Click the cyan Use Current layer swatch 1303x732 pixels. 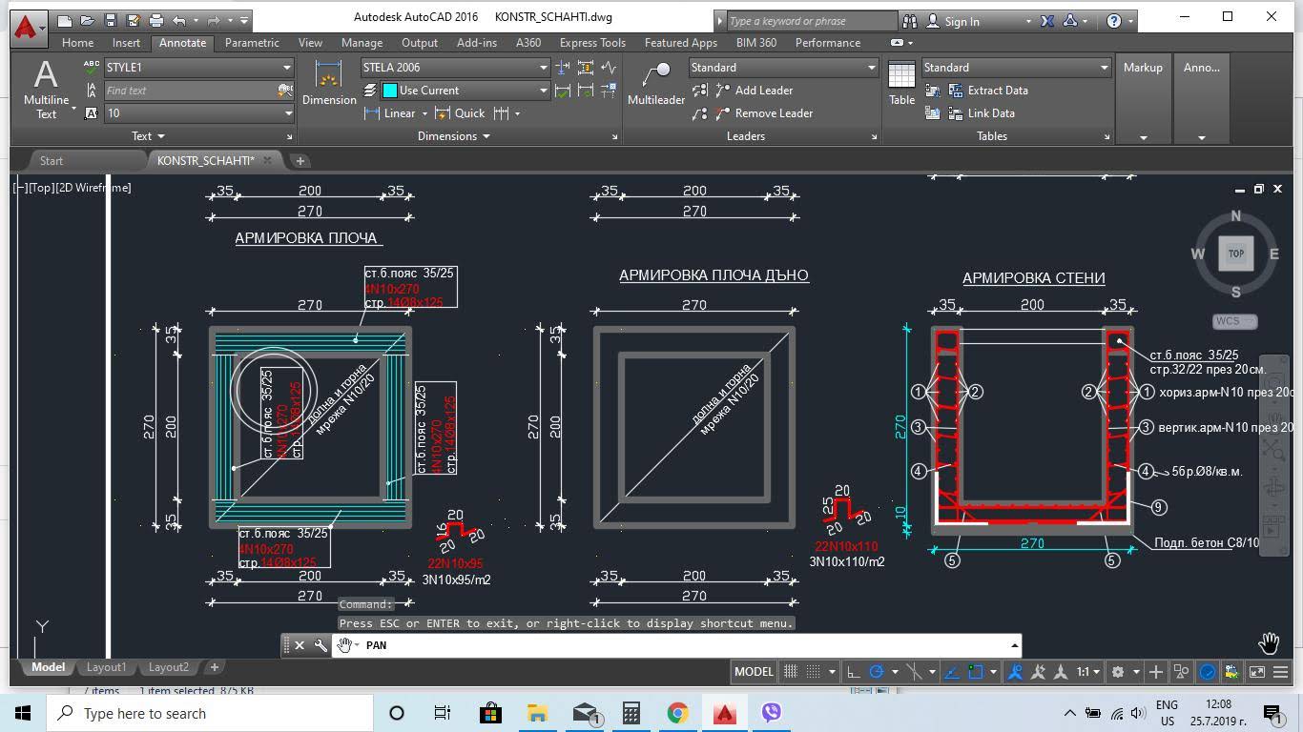389,91
